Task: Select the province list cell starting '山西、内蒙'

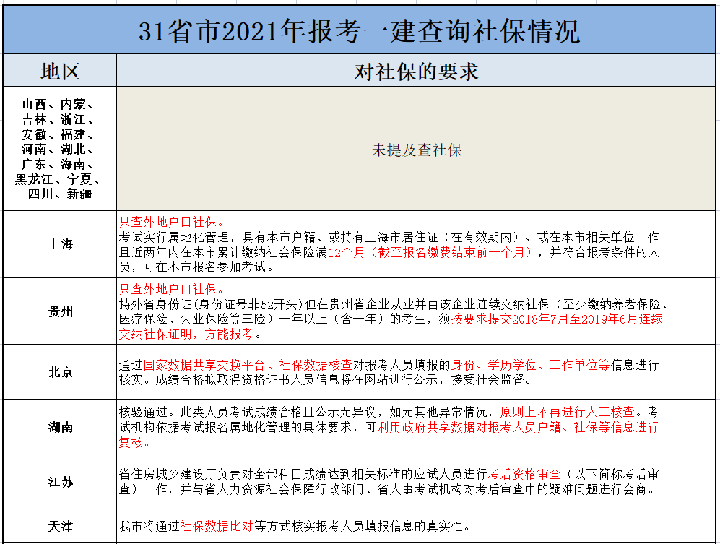Action: pyautogui.click(x=60, y=149)
